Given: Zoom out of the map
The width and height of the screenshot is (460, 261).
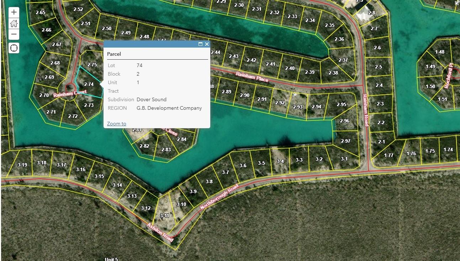Looking at the screenshot, I should pos(14,34).
